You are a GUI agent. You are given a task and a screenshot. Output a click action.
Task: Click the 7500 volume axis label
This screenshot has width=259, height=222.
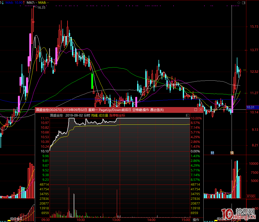pyautogui.click(x=254, y=172)
